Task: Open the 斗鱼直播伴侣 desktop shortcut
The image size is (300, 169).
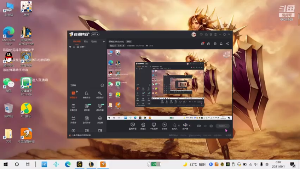Action: pos(26,135)
